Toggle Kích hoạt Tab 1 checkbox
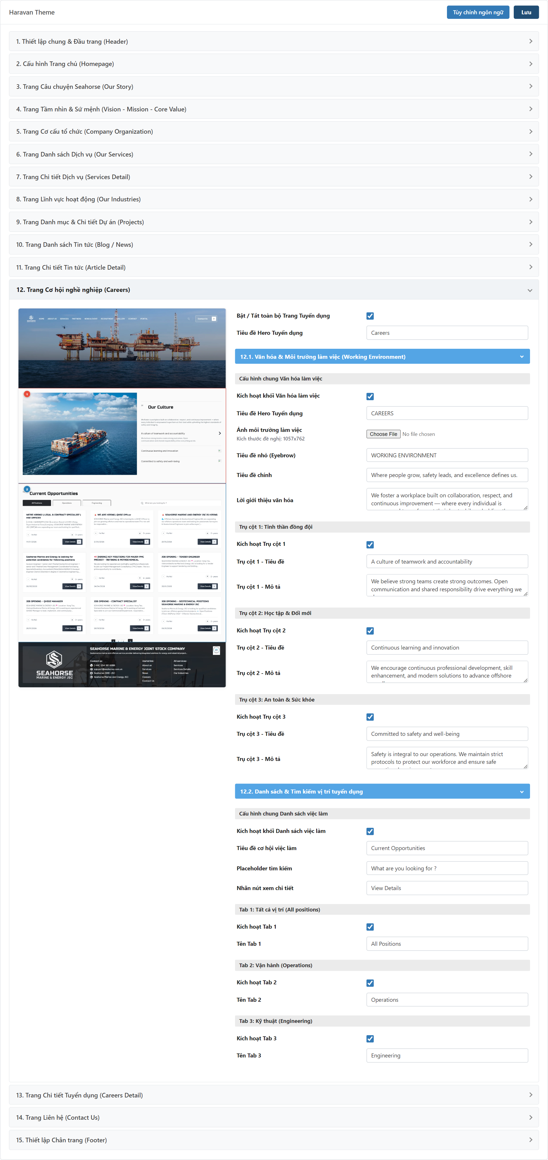The image size is (548, 1160). point(370,927)
